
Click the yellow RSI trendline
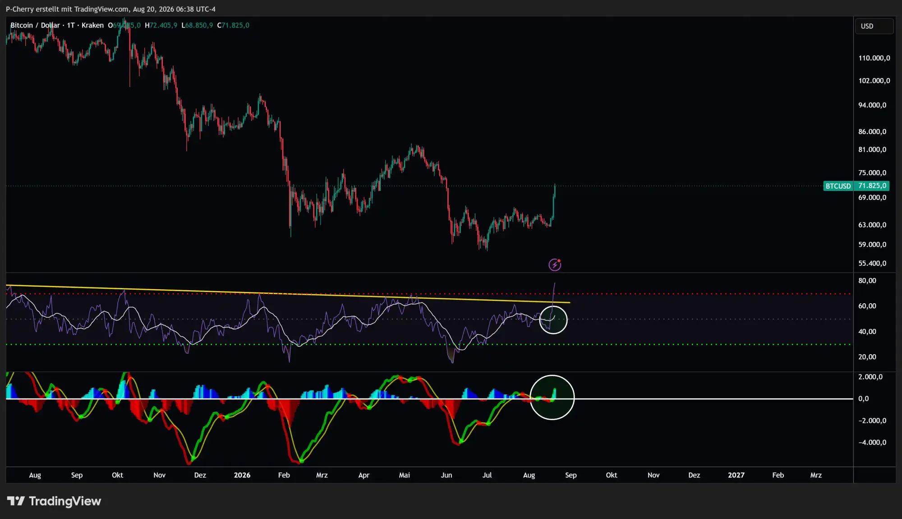tap(289, 294)
